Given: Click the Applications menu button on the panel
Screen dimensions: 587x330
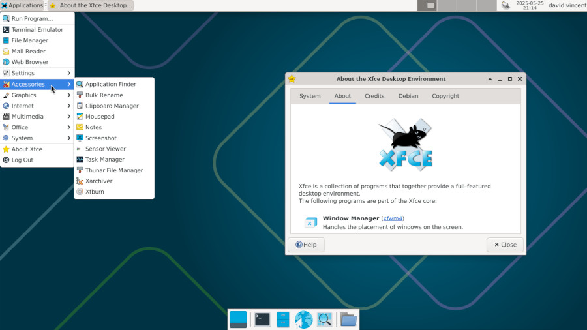Looking at the screenshot, I should pyautogui.click(x=22, y=5).
